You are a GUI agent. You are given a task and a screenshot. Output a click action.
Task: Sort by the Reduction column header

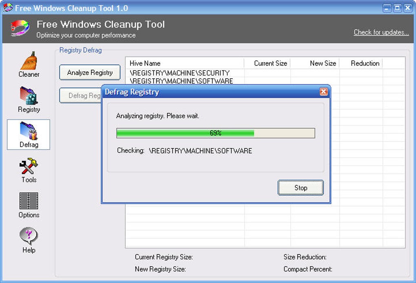361,63
